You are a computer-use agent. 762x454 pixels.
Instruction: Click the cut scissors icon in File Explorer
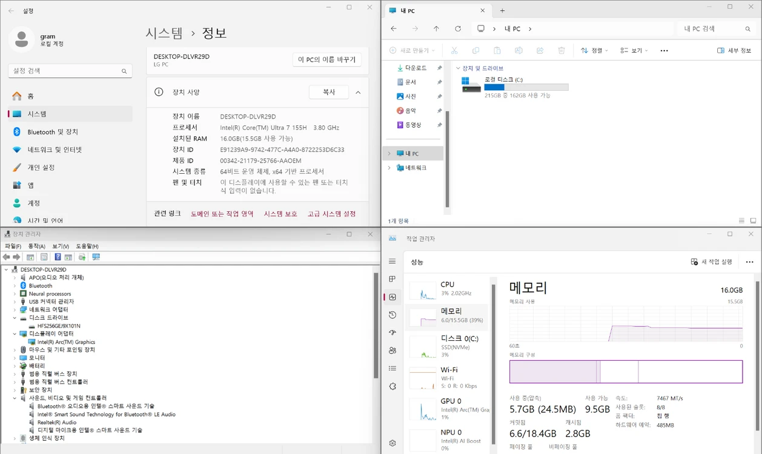(x=454, y=51)
